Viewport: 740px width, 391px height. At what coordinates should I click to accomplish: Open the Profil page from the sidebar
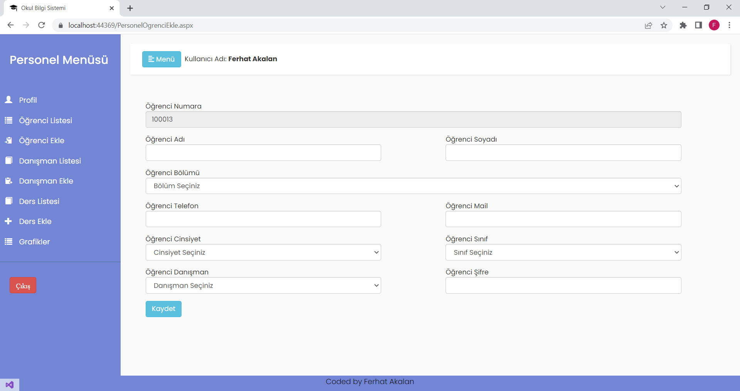[28, 100]
